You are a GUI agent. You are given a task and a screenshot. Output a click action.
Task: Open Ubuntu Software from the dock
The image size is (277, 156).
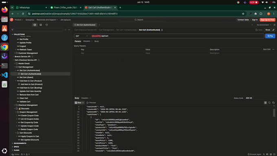[4, 28]
